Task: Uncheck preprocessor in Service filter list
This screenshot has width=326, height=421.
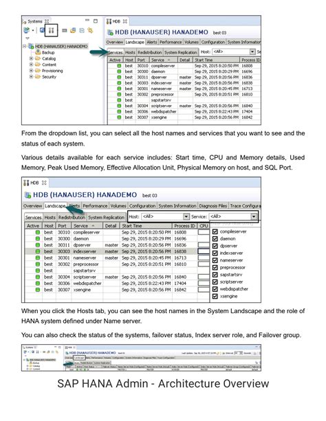Action: [x=215, y=268]
